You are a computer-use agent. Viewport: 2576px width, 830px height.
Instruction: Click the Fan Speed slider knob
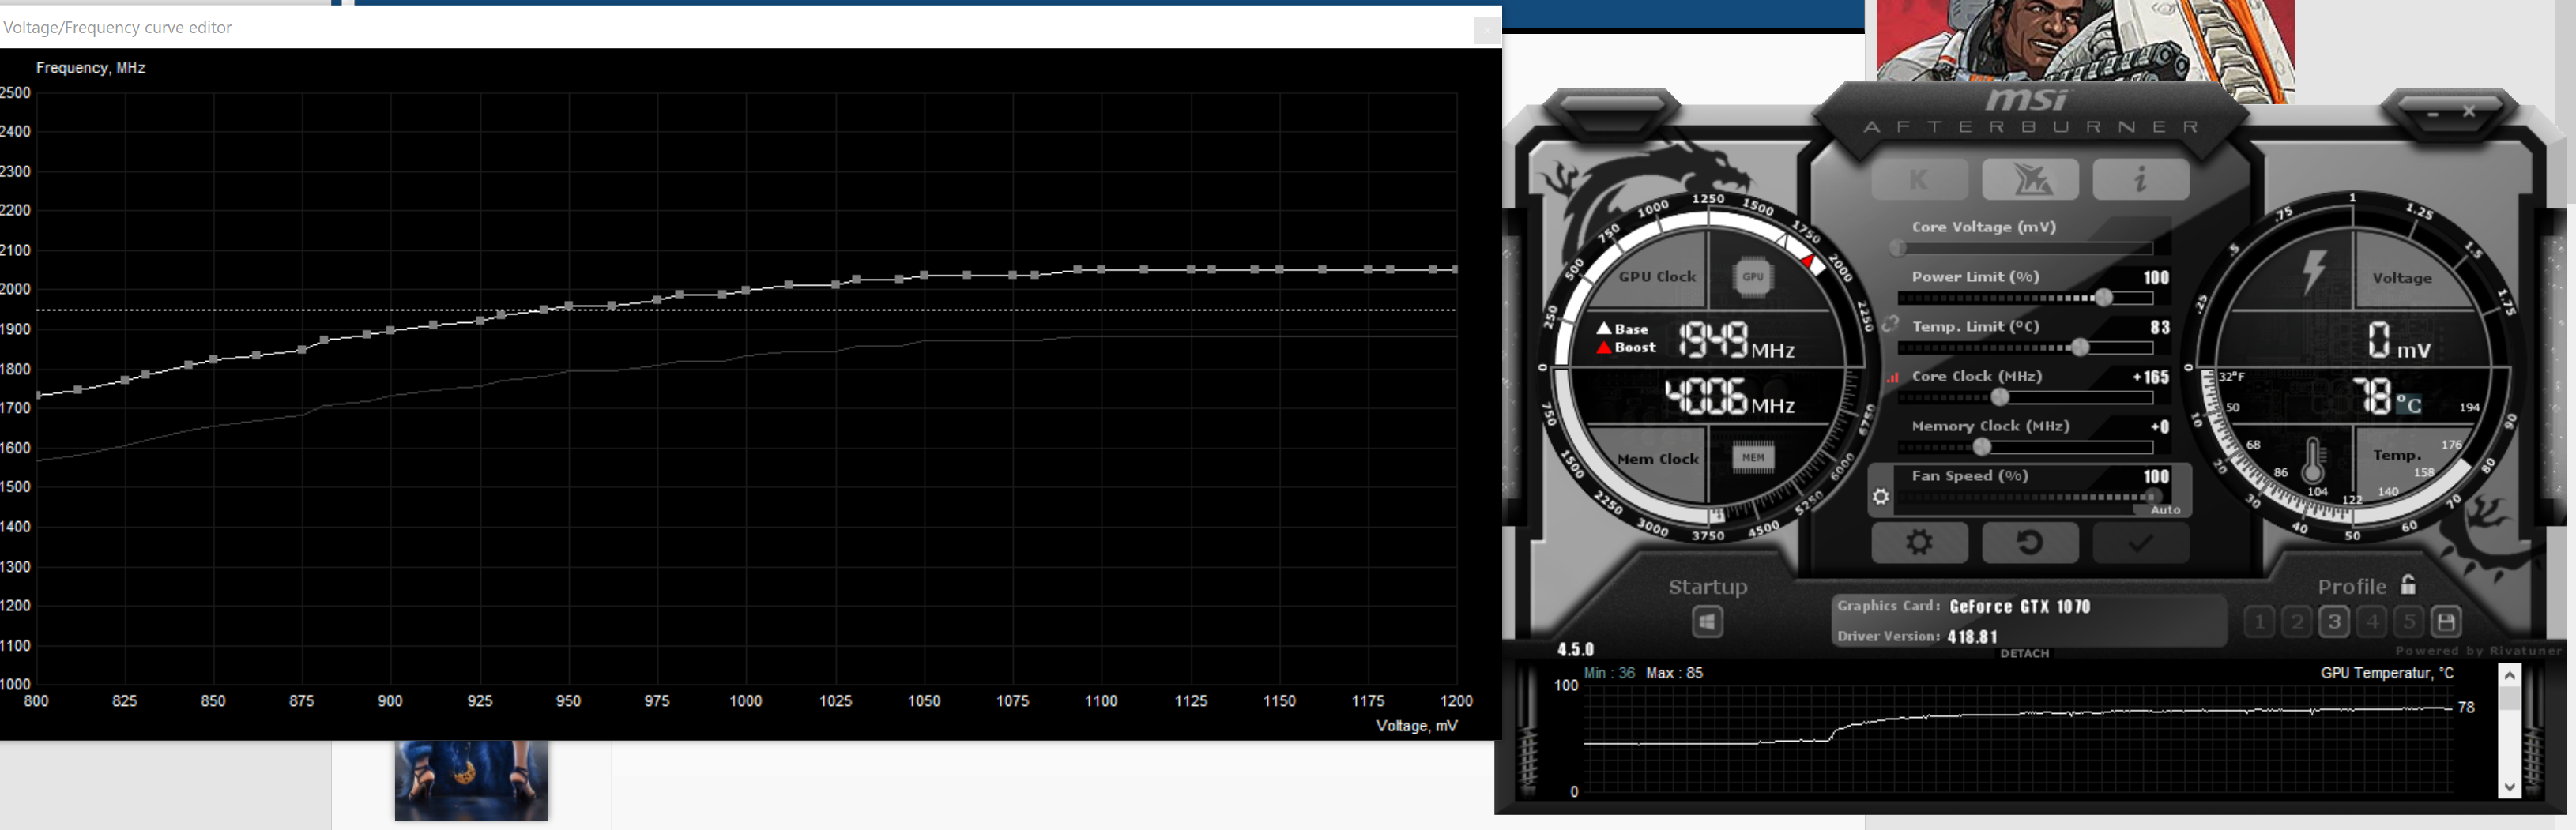click(x=2153, y=496)
